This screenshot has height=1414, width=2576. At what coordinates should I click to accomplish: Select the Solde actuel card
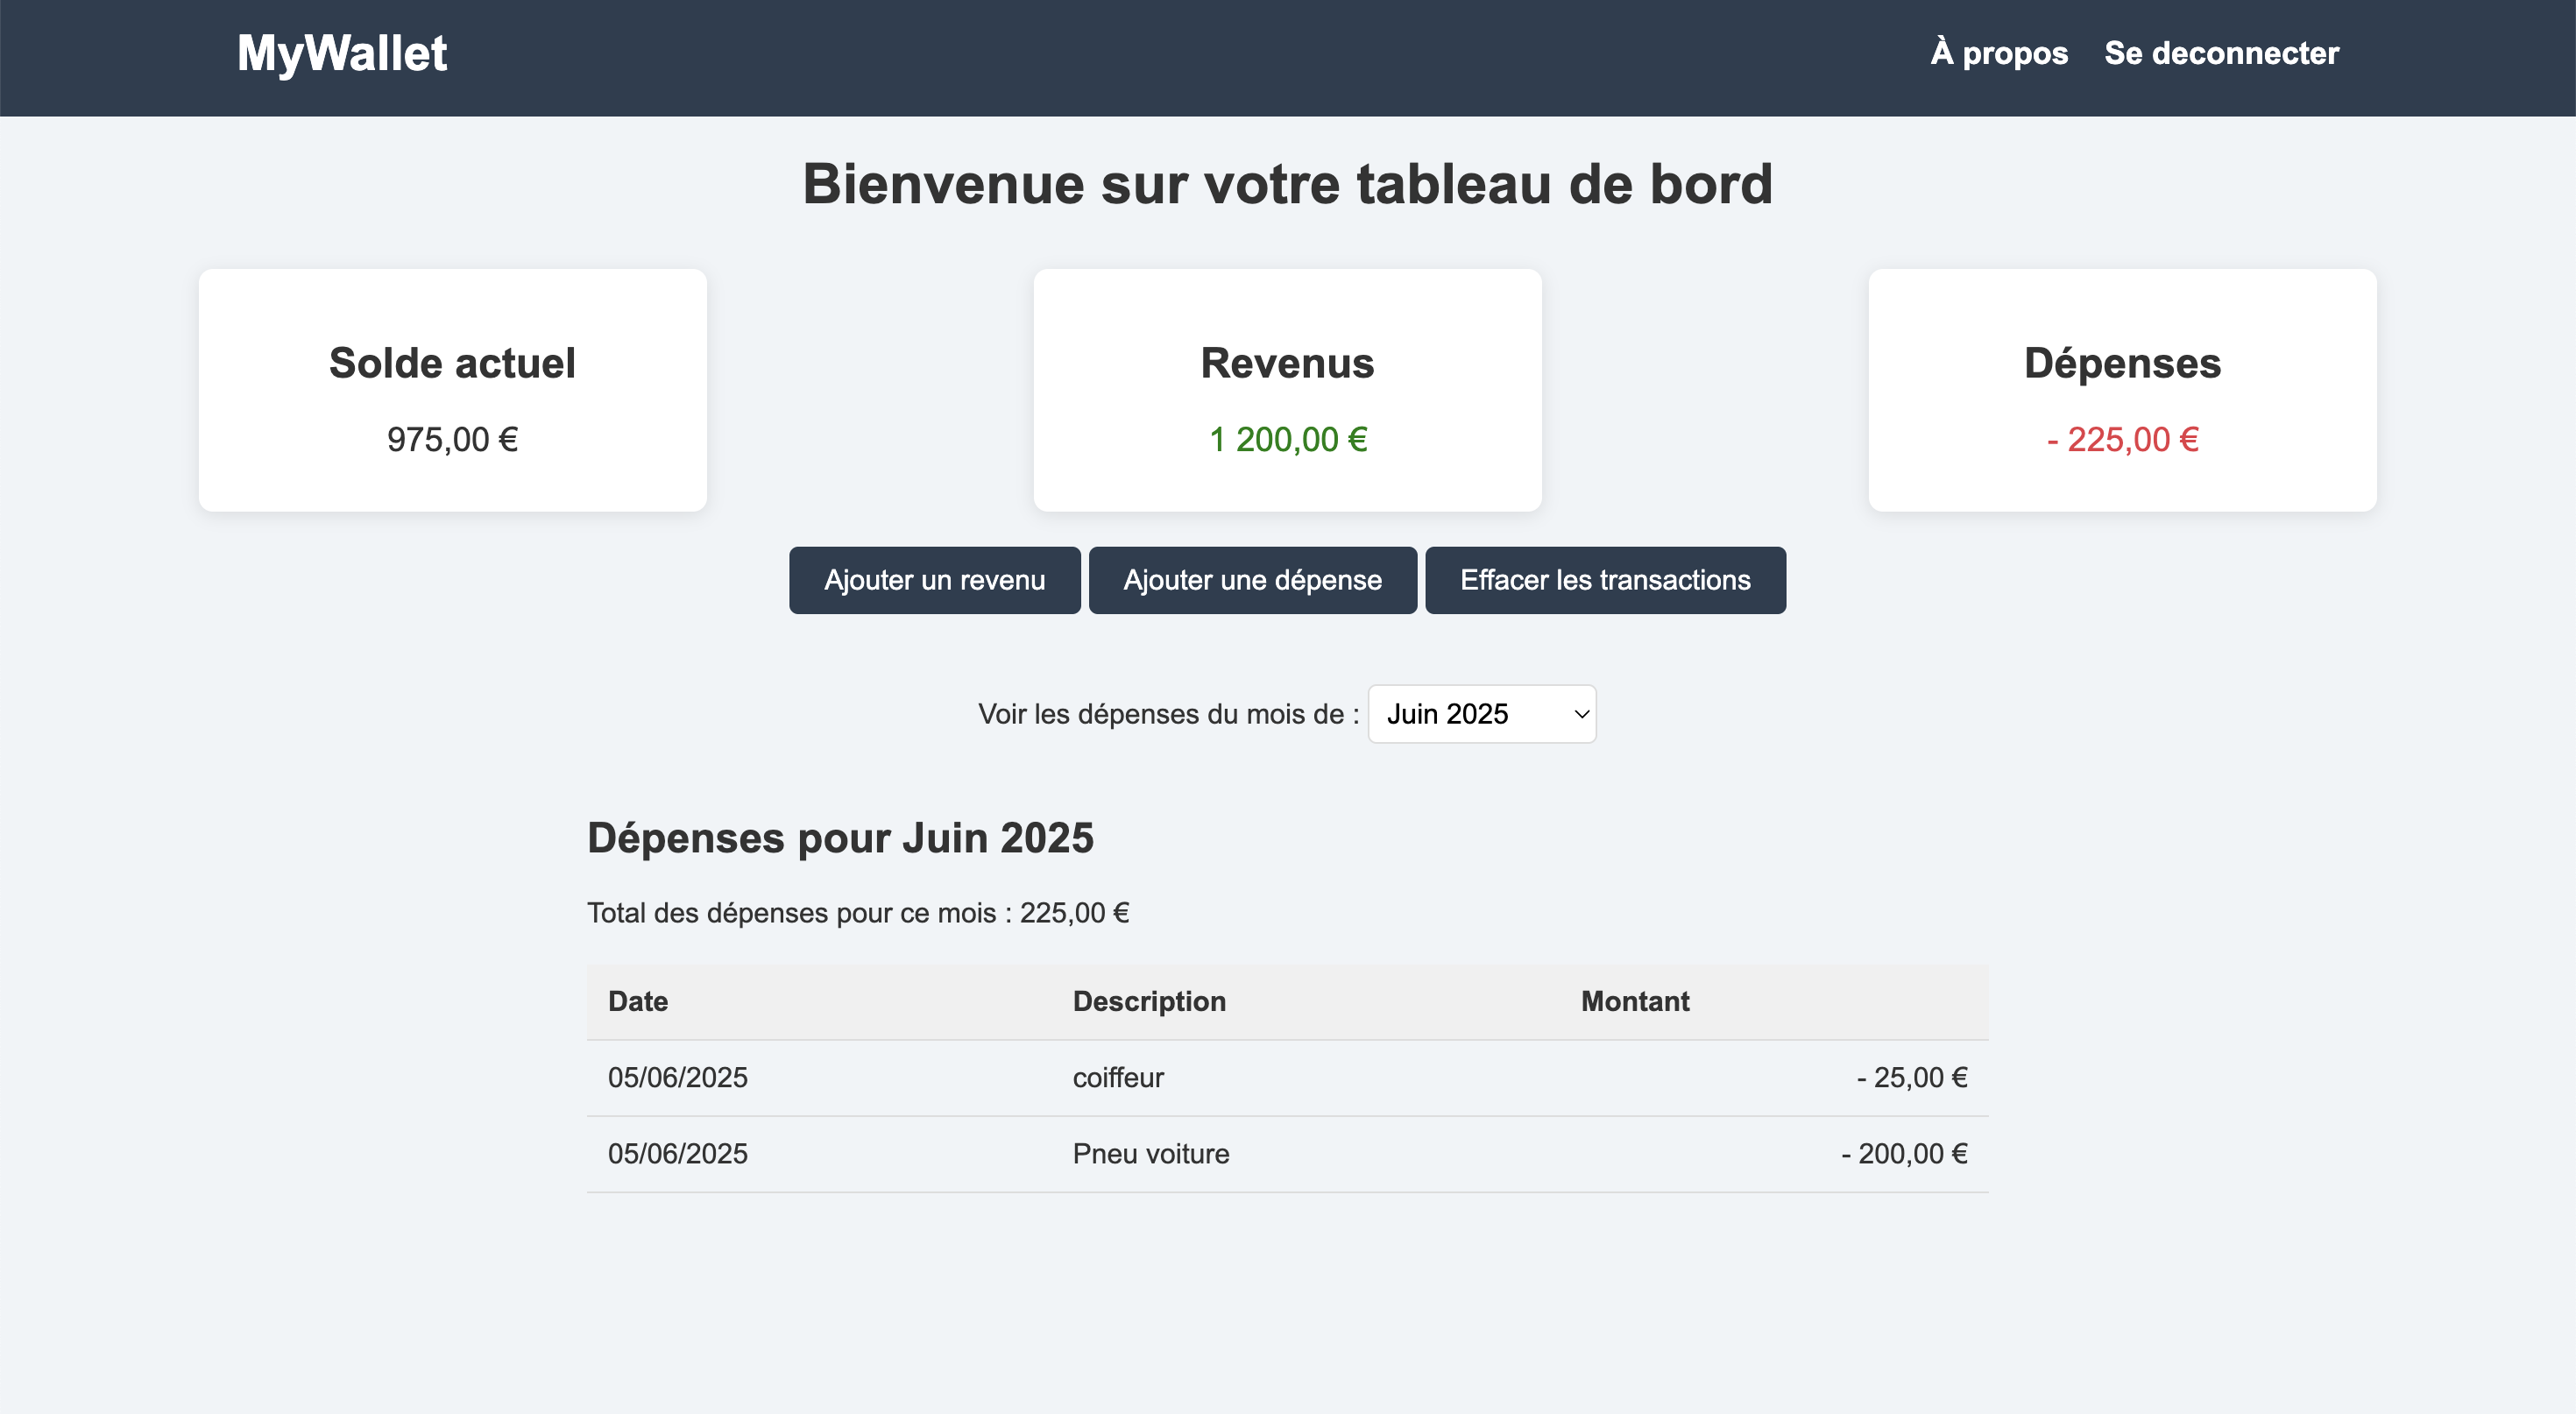pyautogui.click(x=452, y=390)
